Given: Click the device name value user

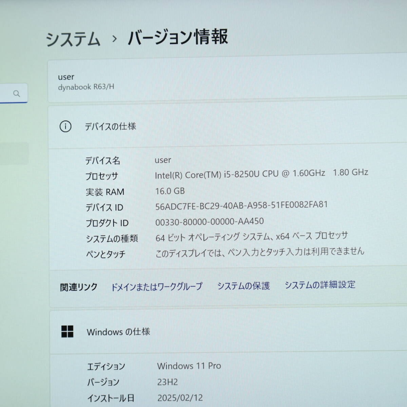Looking at the screenshot, I should click(163, 160).
